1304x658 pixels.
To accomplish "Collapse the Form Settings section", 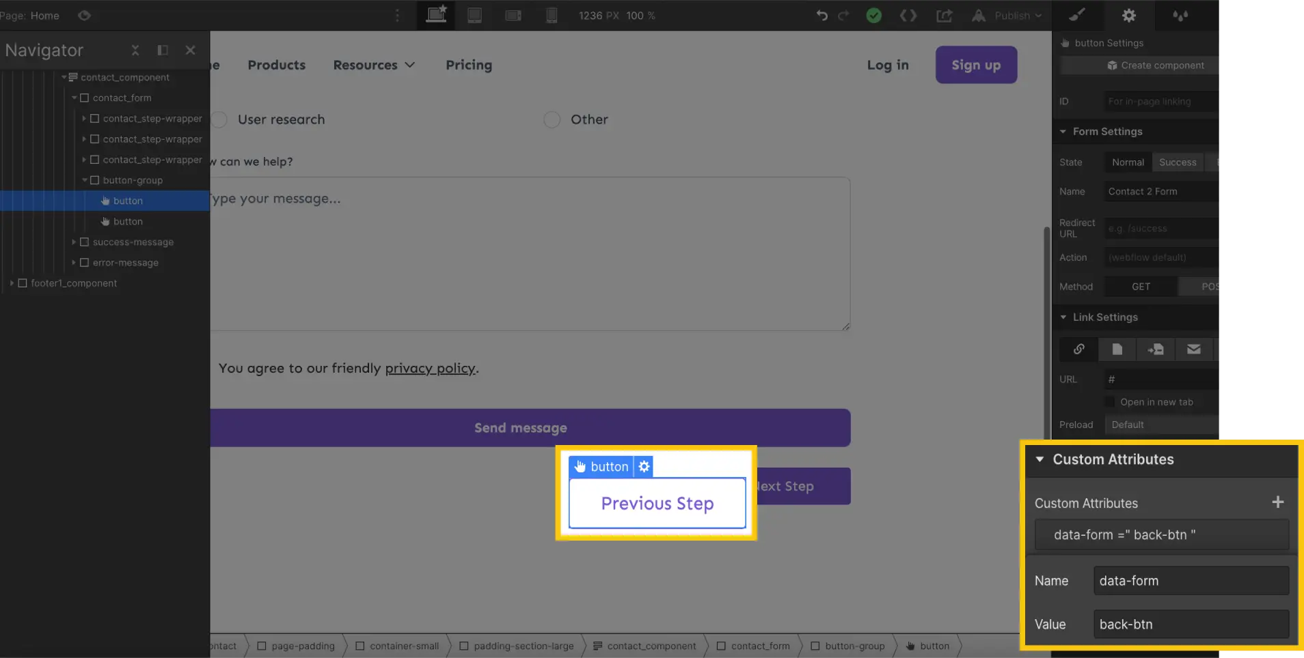I will click(1064, 131).
